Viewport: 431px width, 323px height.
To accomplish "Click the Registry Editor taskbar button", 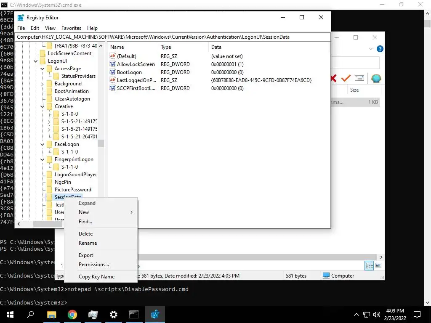I will (155, 315).
